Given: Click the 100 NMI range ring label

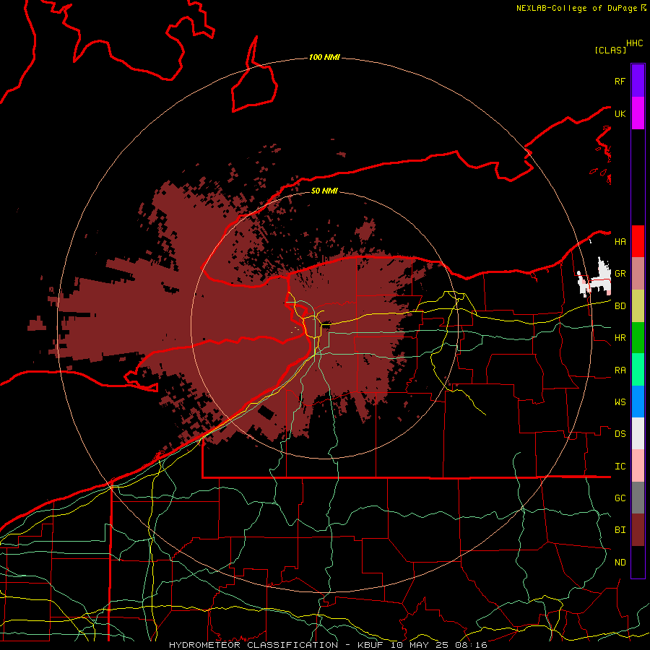Looking at the screenshot, I should 324,57.
